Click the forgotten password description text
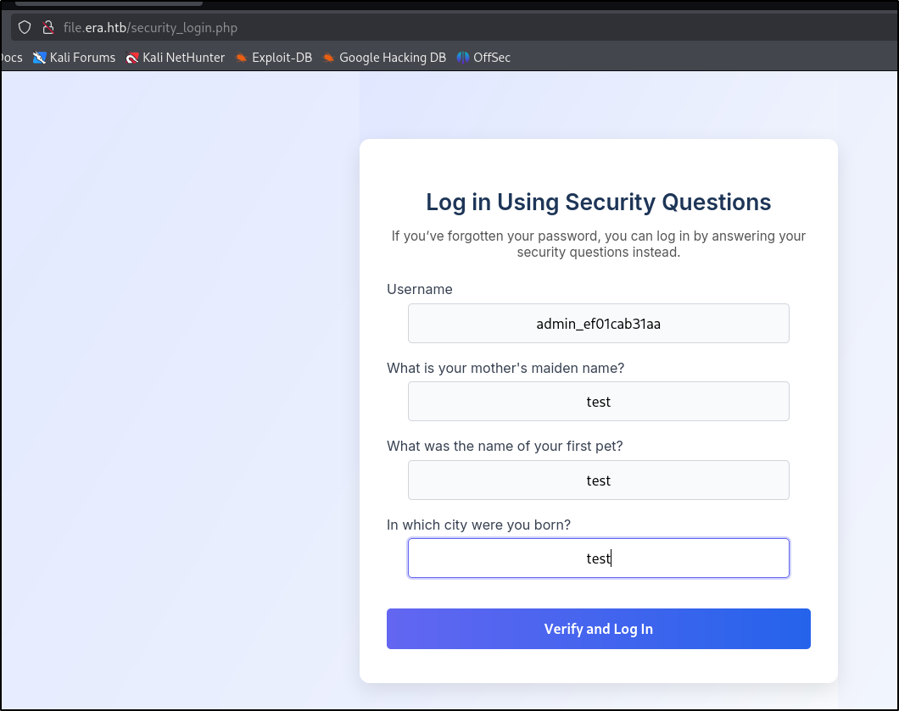The width and height of the screenshot is (899, 711). (598, 244)
